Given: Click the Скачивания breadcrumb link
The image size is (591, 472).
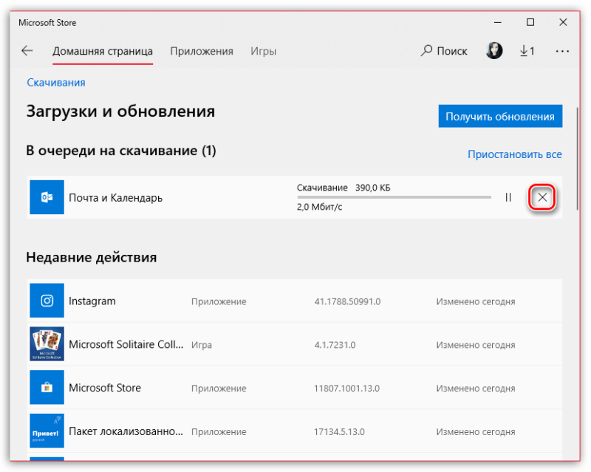Looking at the screenshot, I should (56, 83).
